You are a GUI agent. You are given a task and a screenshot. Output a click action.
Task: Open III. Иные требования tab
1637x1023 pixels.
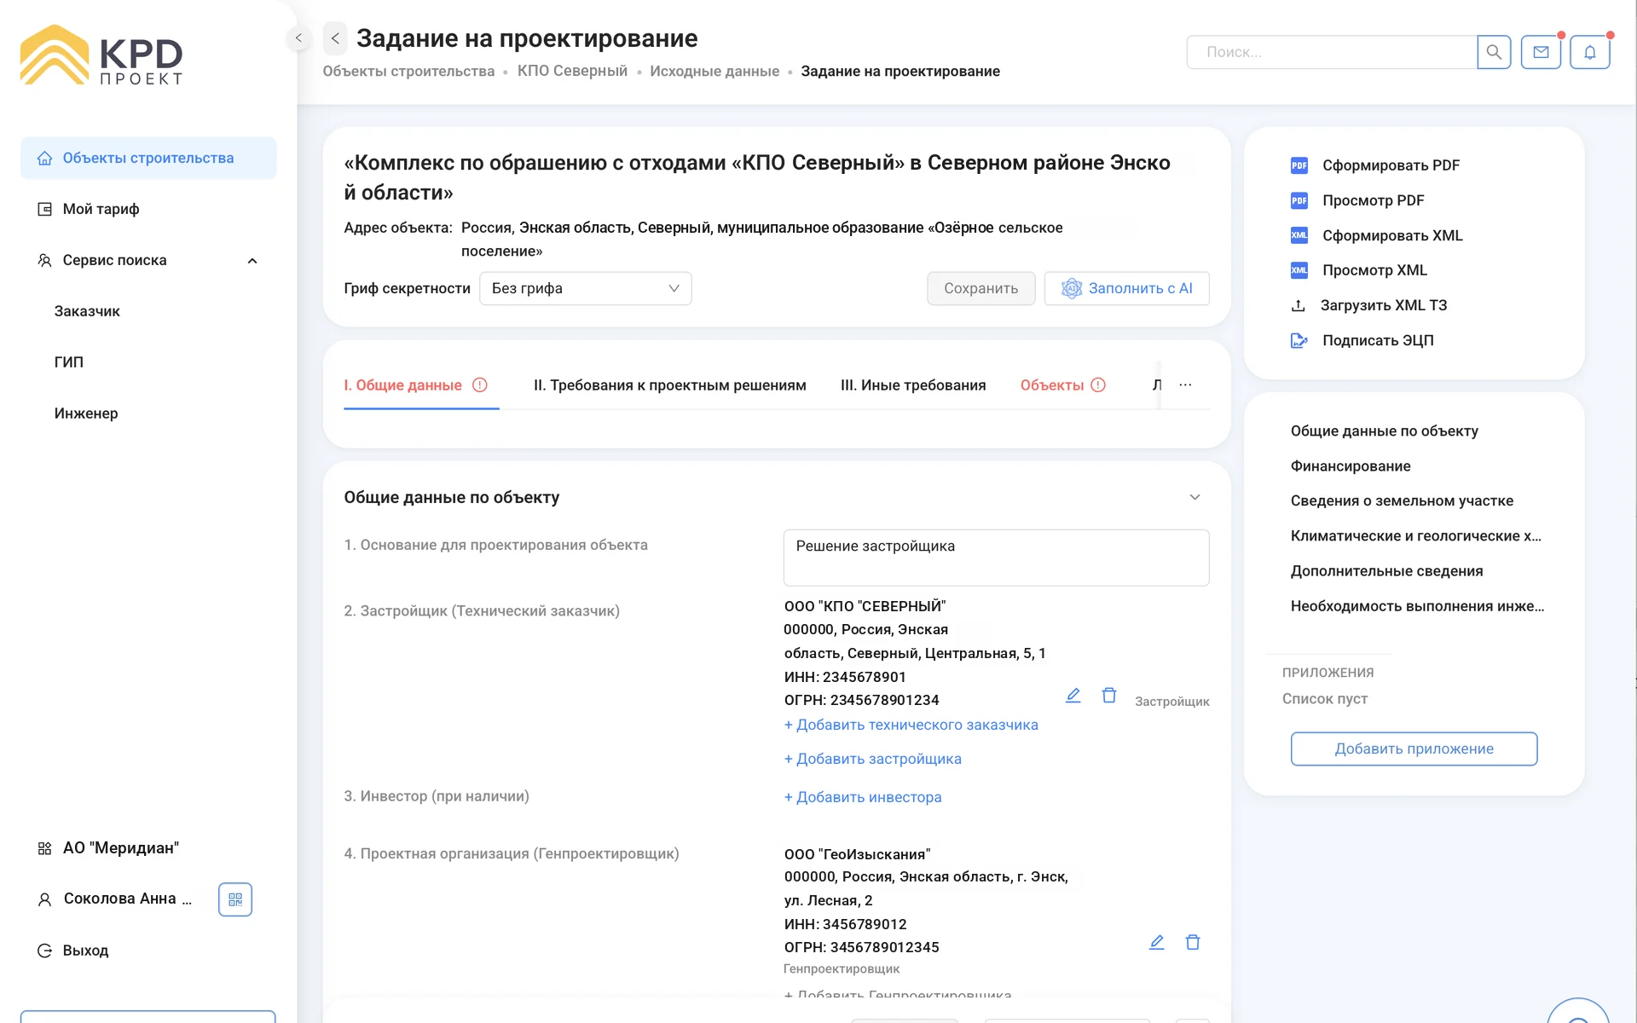[913, 385]
